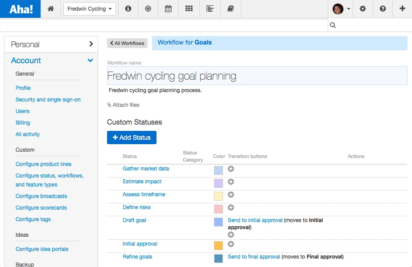
Task: Open the info icon in navigation bar
Action: pos(128,8)
